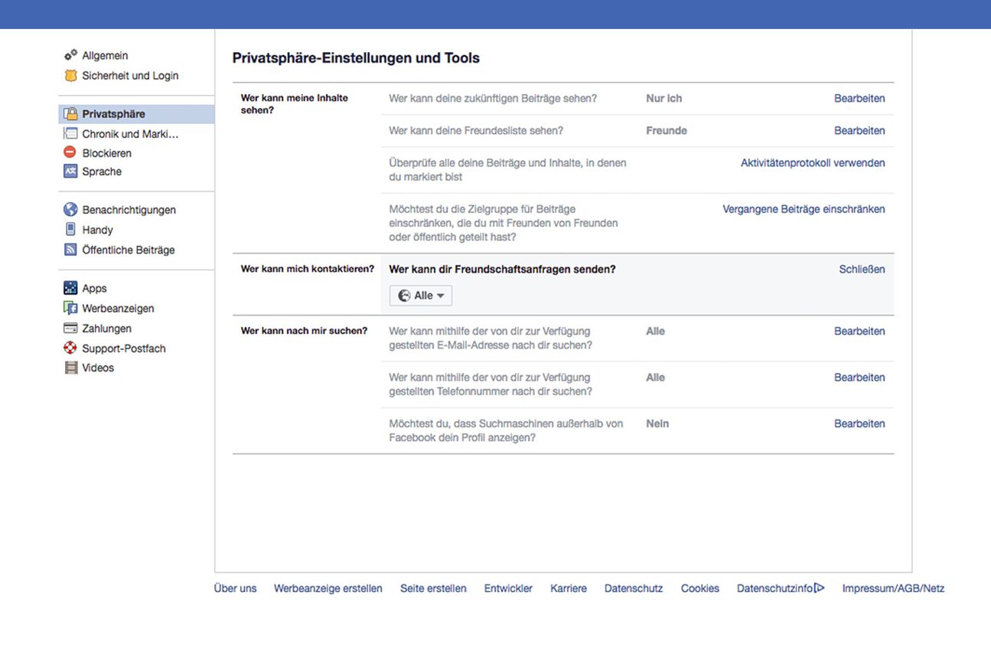Click the Blockieren red stop icon
The width and height of the screenshot is (991, 661).
coord(70,152)
